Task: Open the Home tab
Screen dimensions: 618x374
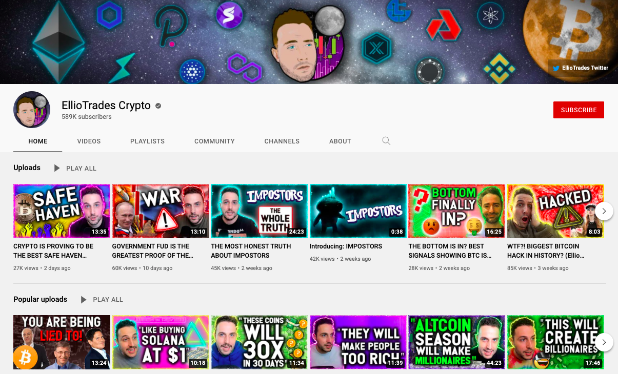Action: (x=38, y=141)
